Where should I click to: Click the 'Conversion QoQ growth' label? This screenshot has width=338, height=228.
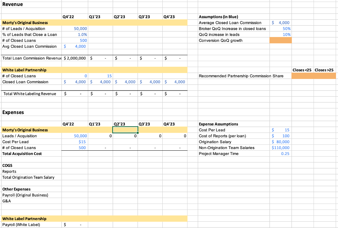220,41
